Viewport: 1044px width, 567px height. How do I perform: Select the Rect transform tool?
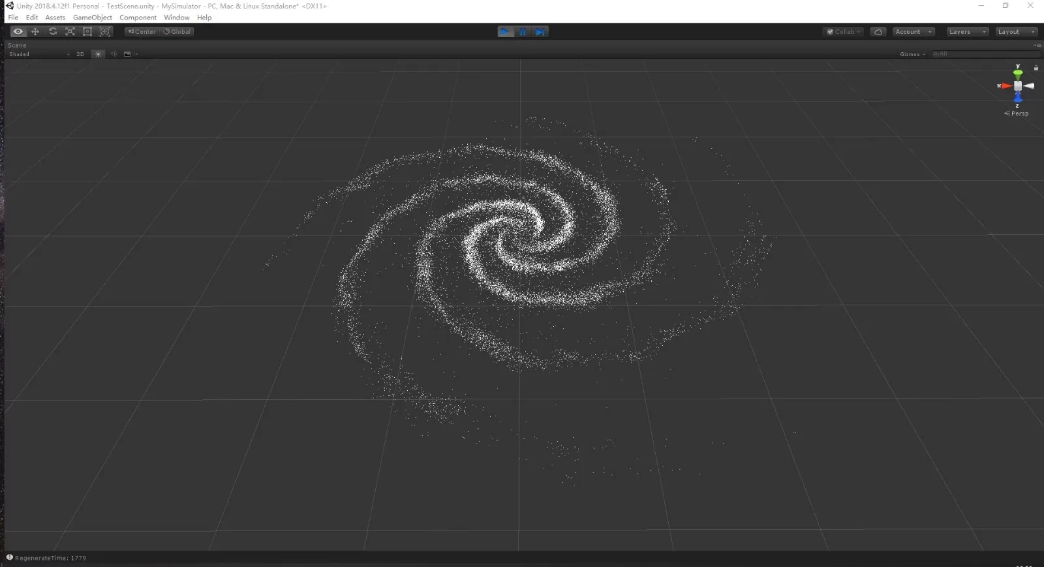click(x=87, y=31)
